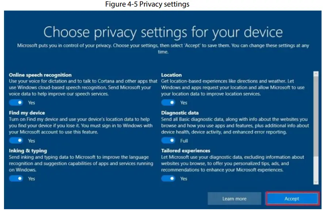Viewport: 323px width, 211px height.
Task: Click the Accept button
Action: (x=292, y=199)
